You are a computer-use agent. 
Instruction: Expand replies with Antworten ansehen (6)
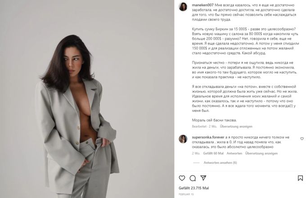point(220,162)
